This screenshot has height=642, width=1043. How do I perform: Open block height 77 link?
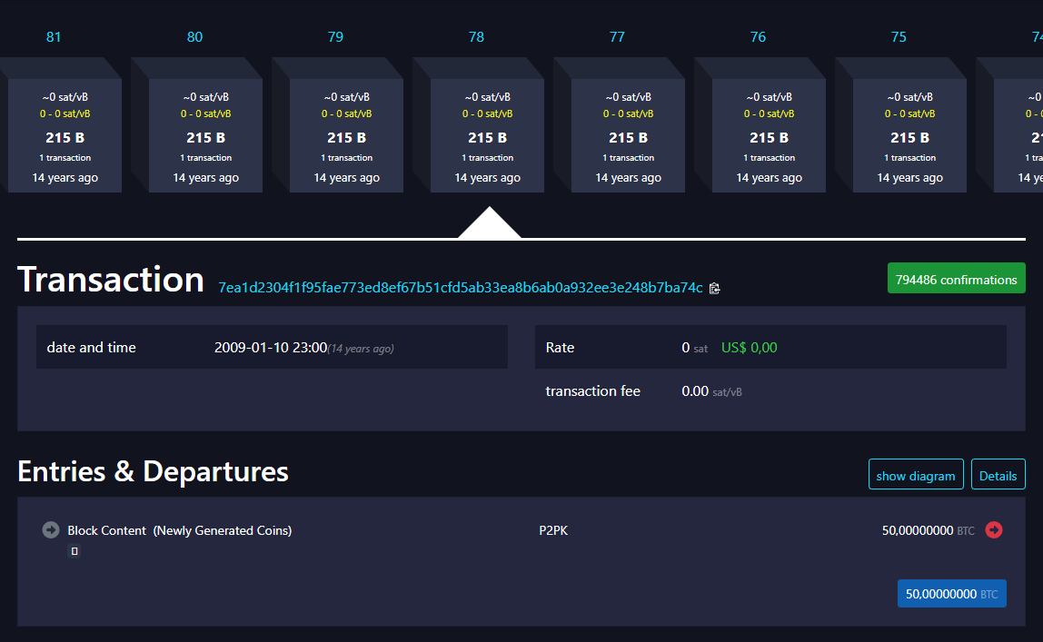(x=617, y=37)
